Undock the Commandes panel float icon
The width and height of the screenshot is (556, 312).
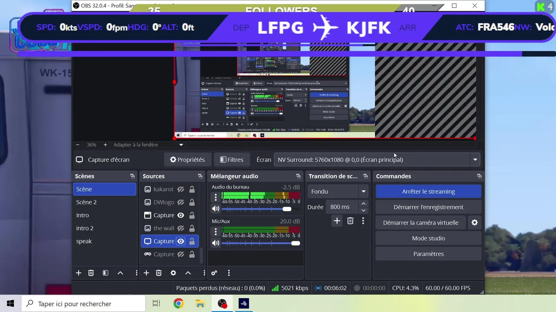pos(479,176)
